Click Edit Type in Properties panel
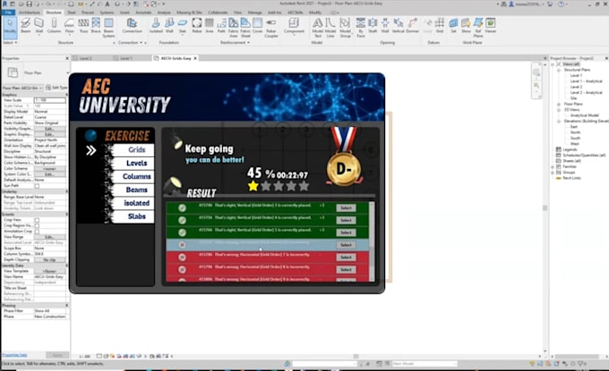The height and width of the screenshot is (371, 609). point(56,88)
